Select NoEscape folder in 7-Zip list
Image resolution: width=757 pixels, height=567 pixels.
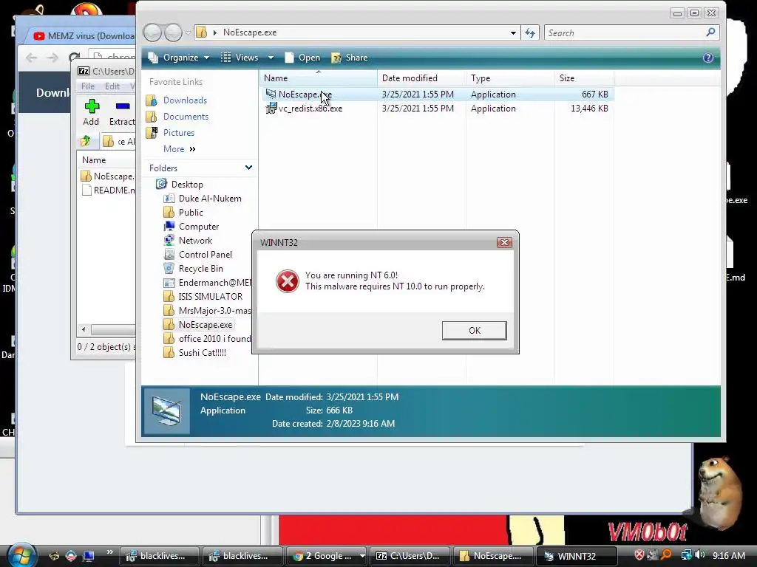108,176
